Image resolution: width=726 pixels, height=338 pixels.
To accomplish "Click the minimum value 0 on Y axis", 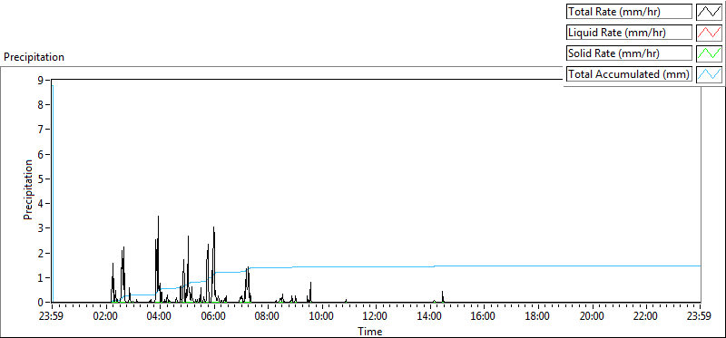I will [41, 303].
